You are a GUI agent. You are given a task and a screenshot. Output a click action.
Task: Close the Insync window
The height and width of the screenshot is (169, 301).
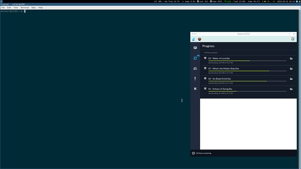294,34
